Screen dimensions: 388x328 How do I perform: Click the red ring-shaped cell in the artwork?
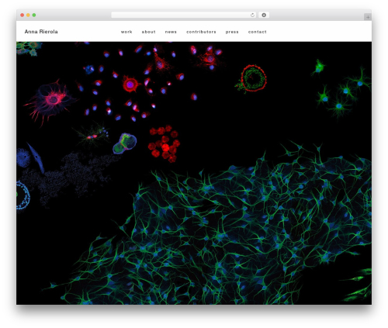254,78
